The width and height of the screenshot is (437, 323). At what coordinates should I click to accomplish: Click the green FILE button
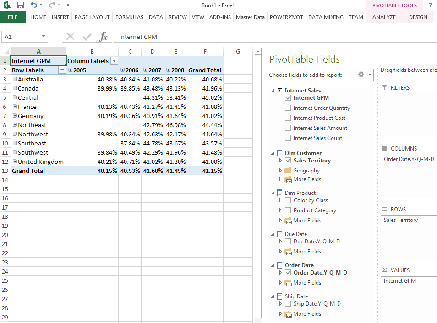pos(13,17)
